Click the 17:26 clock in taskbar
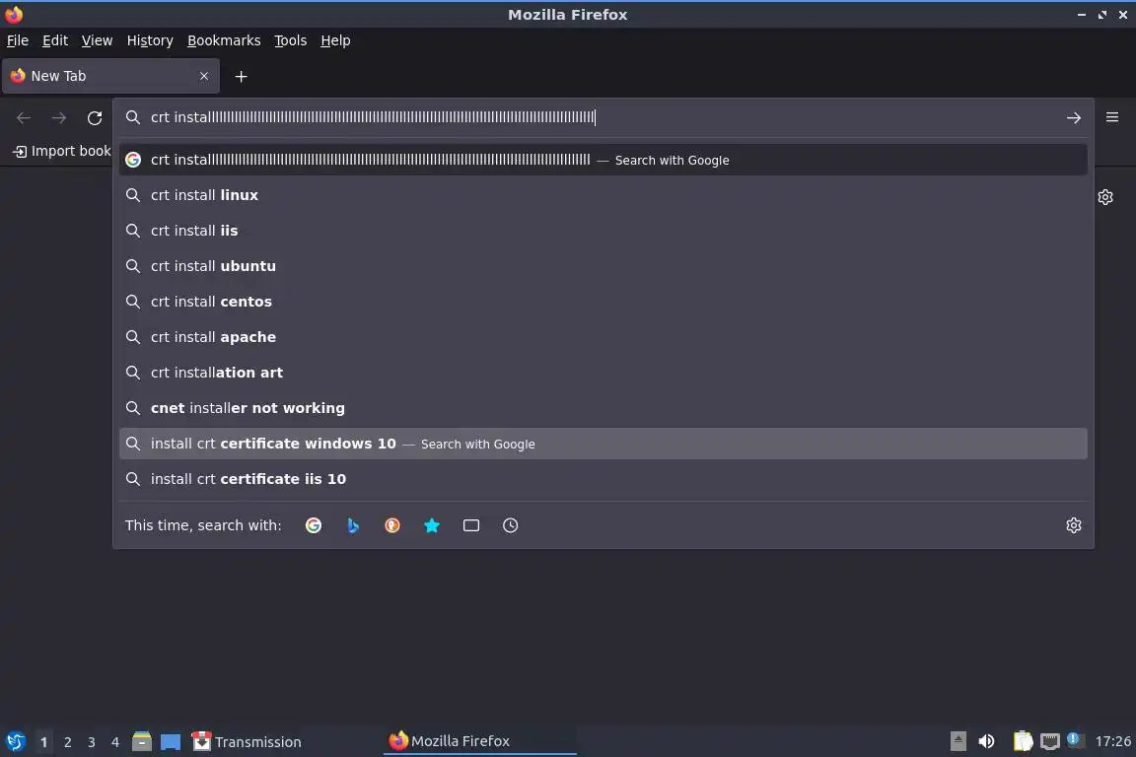 pos(1112,741)
